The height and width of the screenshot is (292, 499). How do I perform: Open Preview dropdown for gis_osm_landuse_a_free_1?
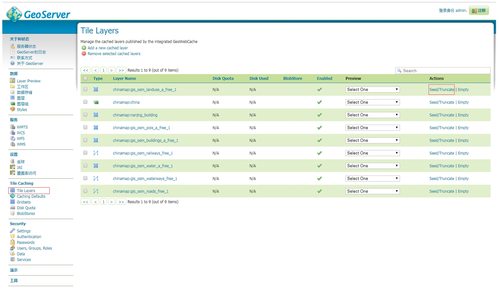click(x=372, y=90)
